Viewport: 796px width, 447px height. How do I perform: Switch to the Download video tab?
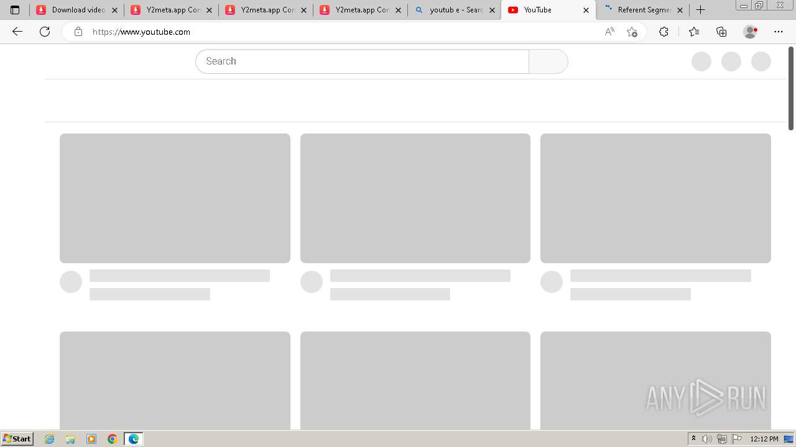point(76,10)
